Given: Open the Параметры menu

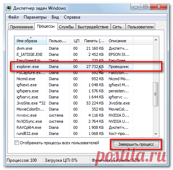Looking at the screenshot, I should pyautogui.click(x=35, y=17).
